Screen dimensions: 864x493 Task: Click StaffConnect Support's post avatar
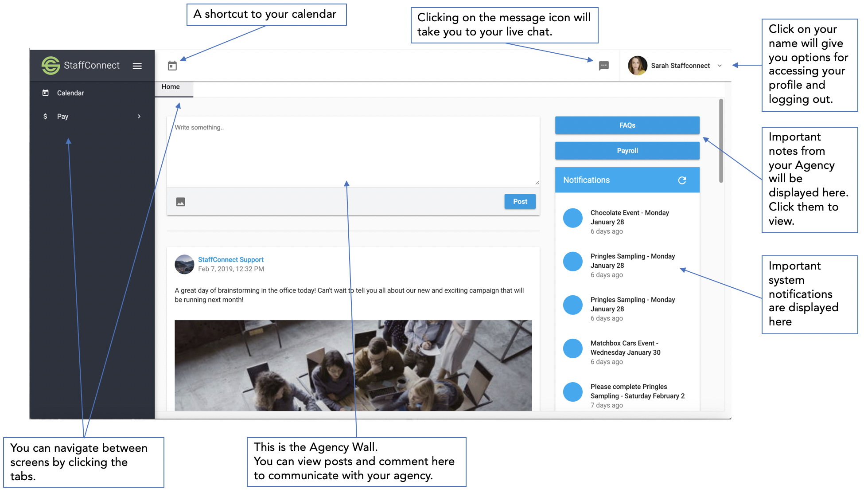[x=184, y=264]
